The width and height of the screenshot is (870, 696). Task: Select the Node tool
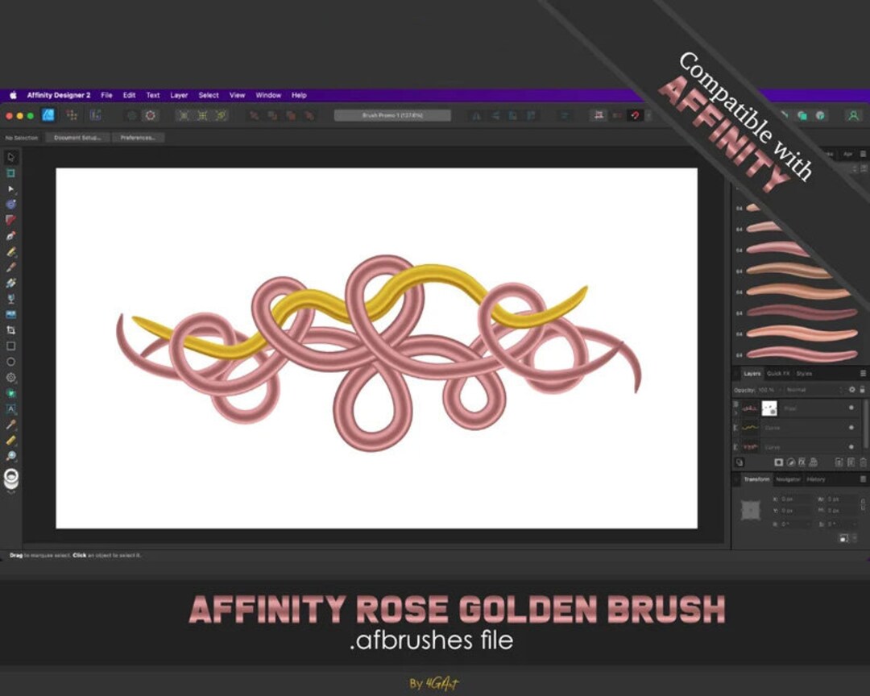10,188
